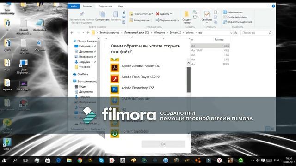Image resolution: width=296 pixels, height=166 pixels.
Task: Switch to the Поделиться ribbon tab
Action: 105,6
